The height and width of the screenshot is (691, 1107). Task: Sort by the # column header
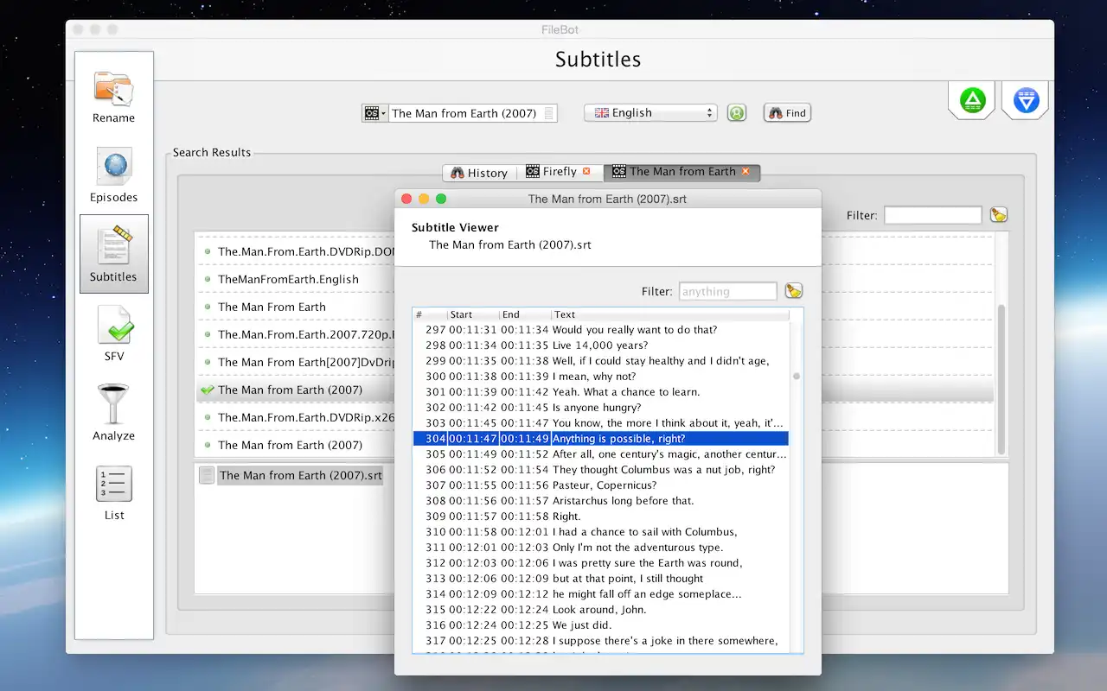[430, 314]
